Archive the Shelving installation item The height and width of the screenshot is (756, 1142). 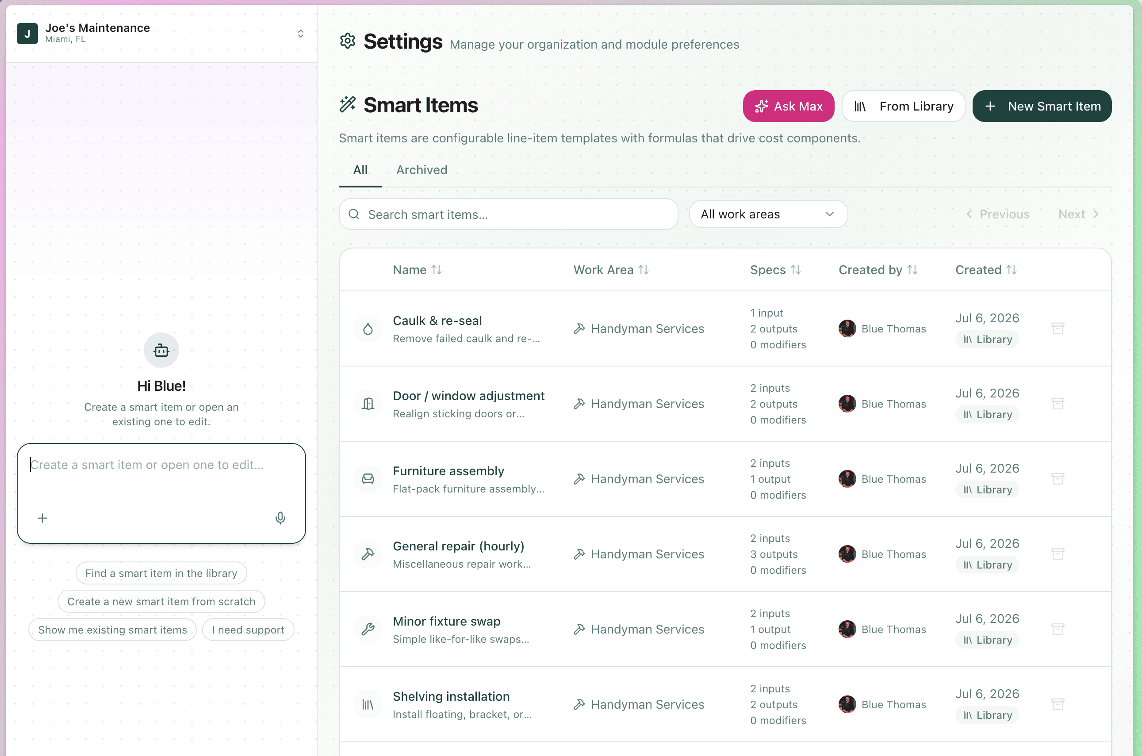tap(1058, 704)
